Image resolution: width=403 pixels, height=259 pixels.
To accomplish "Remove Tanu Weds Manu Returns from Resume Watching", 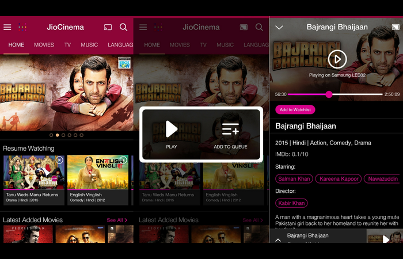I will 59,160.
